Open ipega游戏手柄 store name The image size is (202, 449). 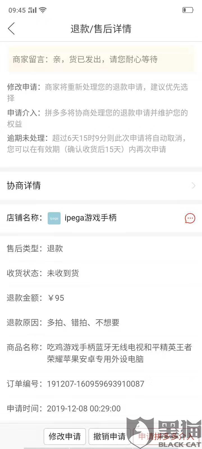coord(90,218)
